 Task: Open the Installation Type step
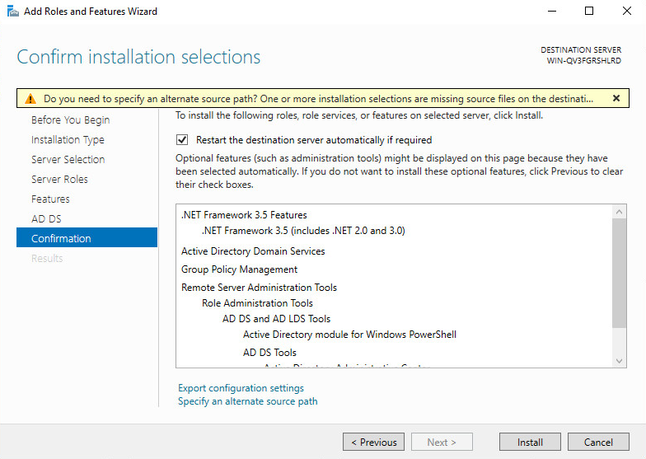(68, 140)
